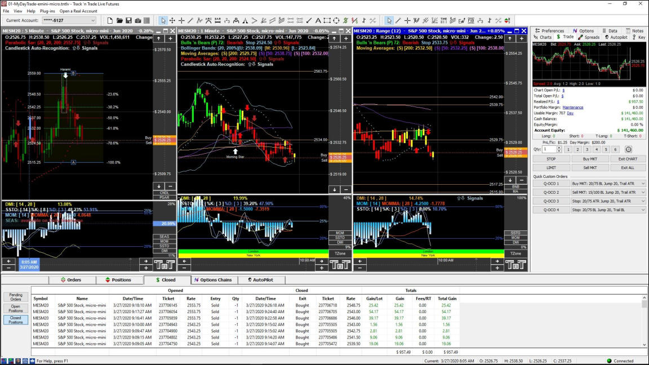Select Pending Orders in the side panel
The image size is (649, 365).
click(x=16, y=297)
